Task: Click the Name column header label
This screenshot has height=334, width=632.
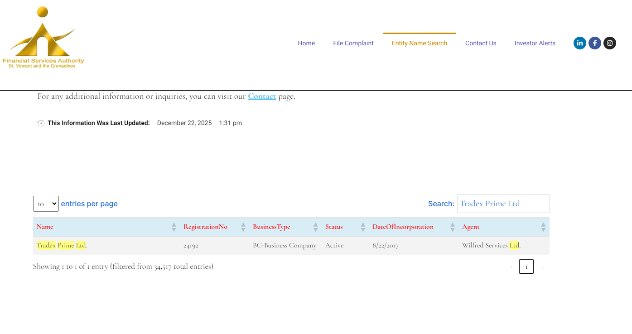Action: (45, 227)
